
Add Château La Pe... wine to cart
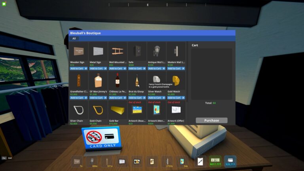click(116, 98)
